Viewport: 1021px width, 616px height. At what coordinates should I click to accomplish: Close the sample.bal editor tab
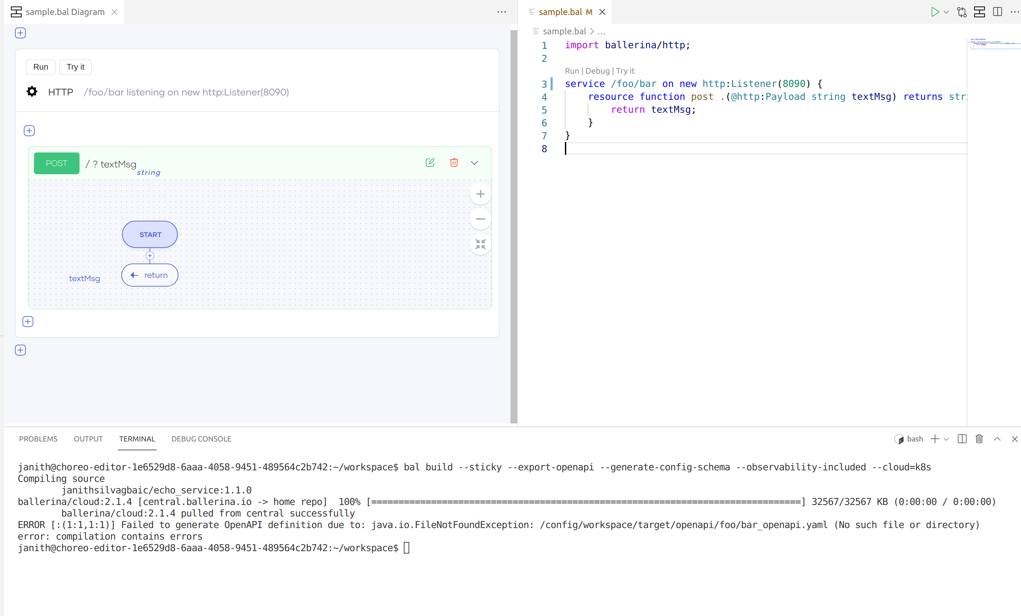603,12
